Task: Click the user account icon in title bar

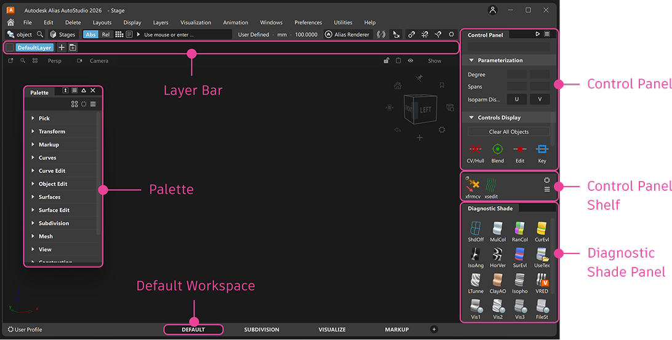Action: (x=493, y=10)
